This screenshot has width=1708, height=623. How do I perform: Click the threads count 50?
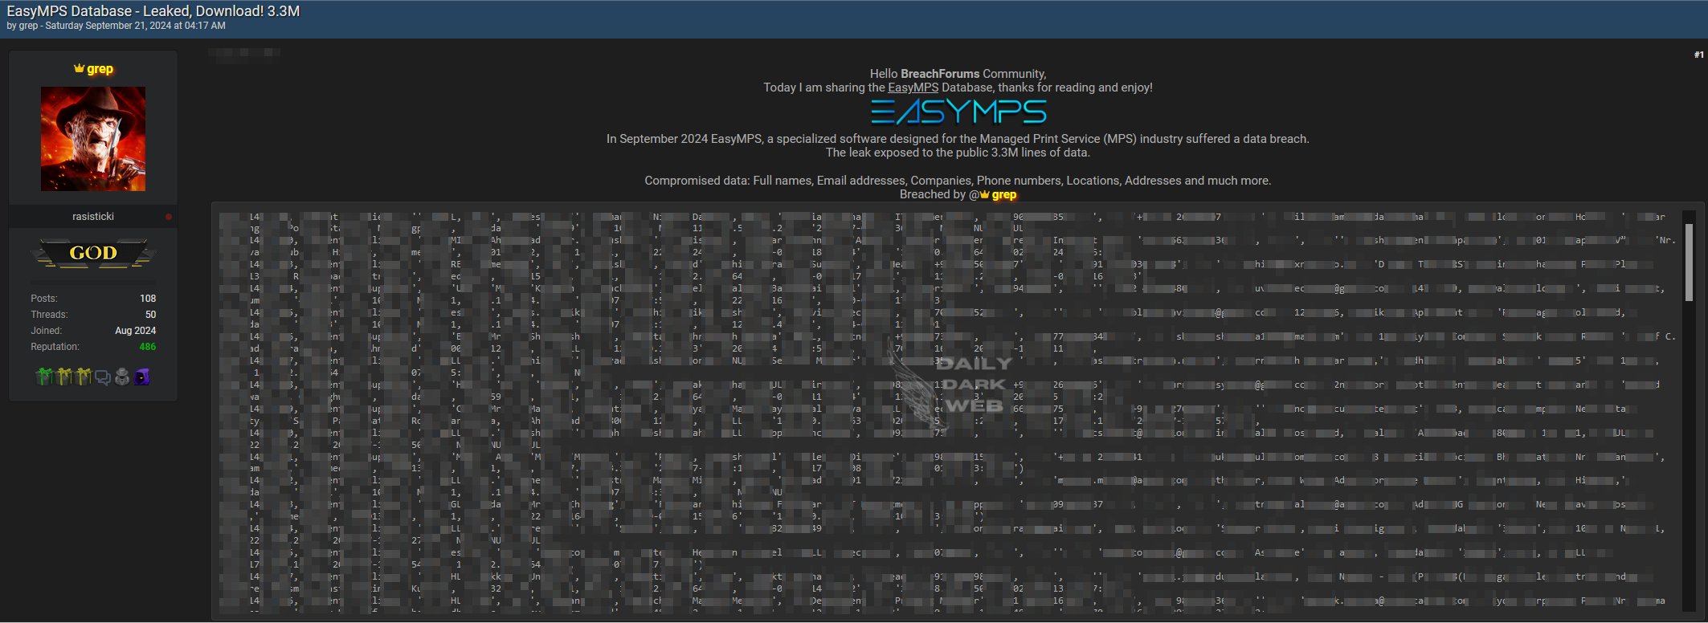150,315
